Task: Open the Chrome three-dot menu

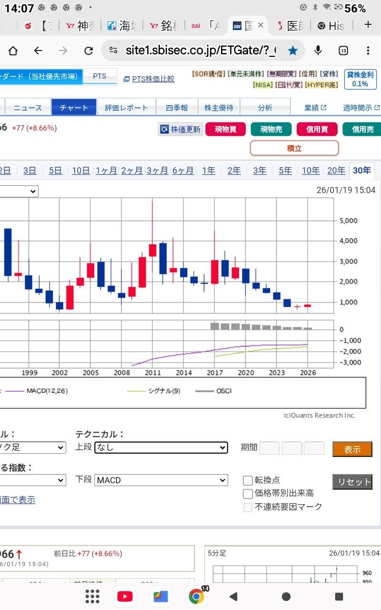Action: point(368,51)
